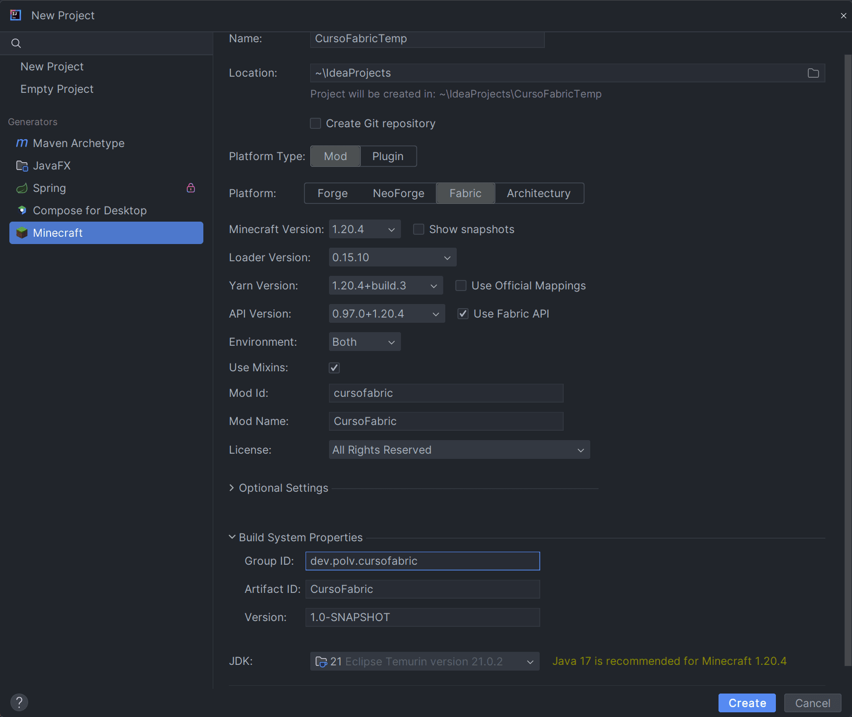
Task: Uncheck Use Fabric API checkbox
Action: pos(463,314)
